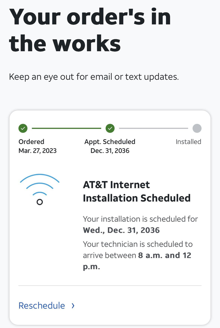This screenshot has height=328, width=220.
Task: Click the Dec. 31, 2036 appointment date
Action: point(110,150)
